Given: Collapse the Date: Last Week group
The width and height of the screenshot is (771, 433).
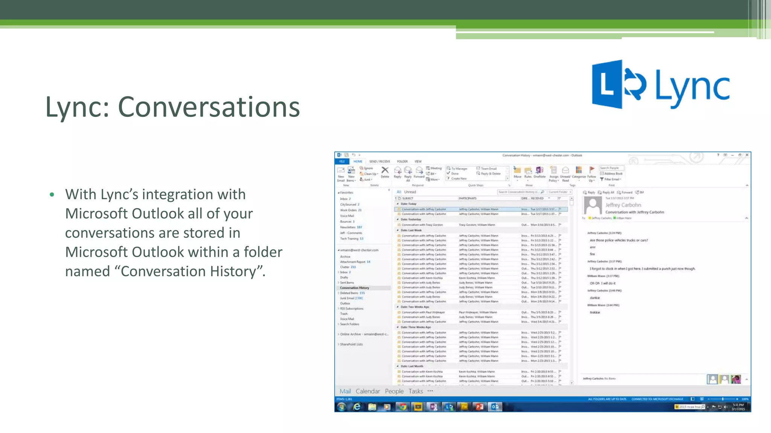Looking at the screenshot, I should (x=398, y=230).
